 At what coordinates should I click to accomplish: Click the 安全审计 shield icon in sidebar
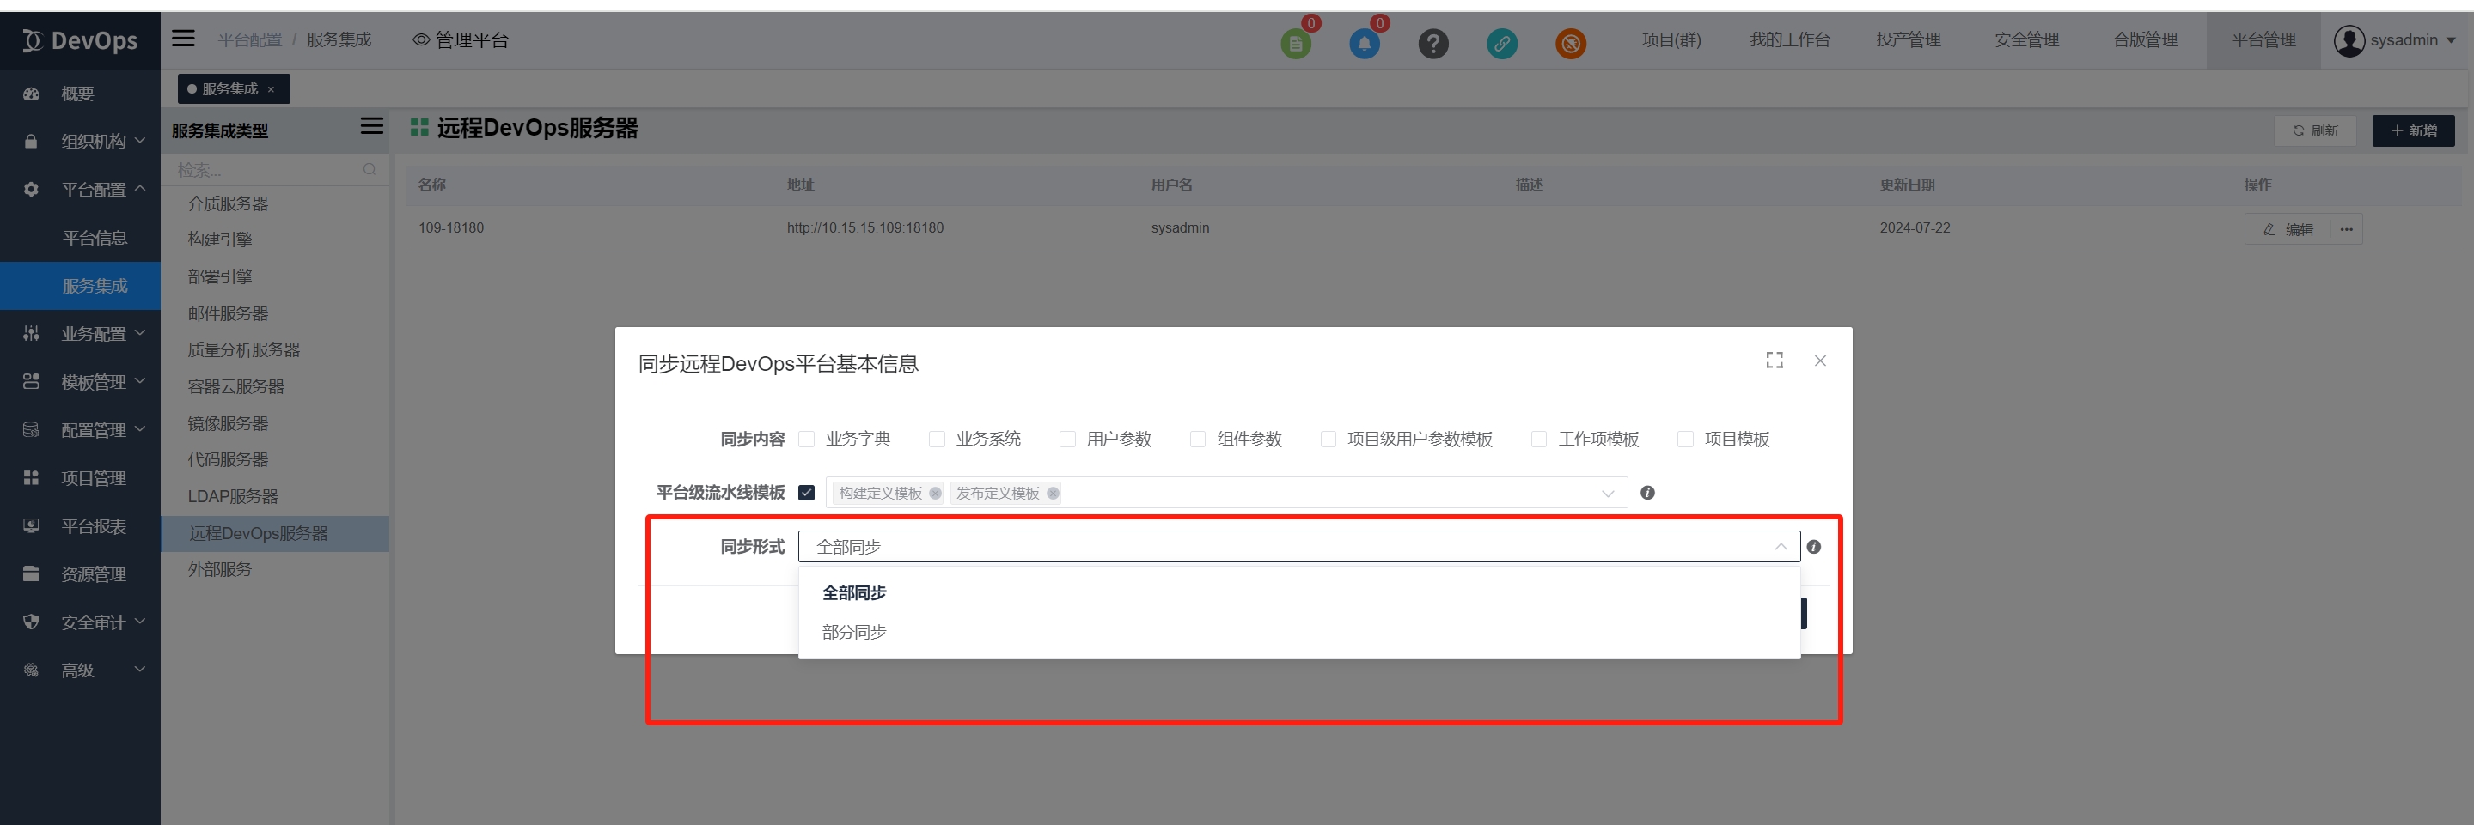coord(31,622)
